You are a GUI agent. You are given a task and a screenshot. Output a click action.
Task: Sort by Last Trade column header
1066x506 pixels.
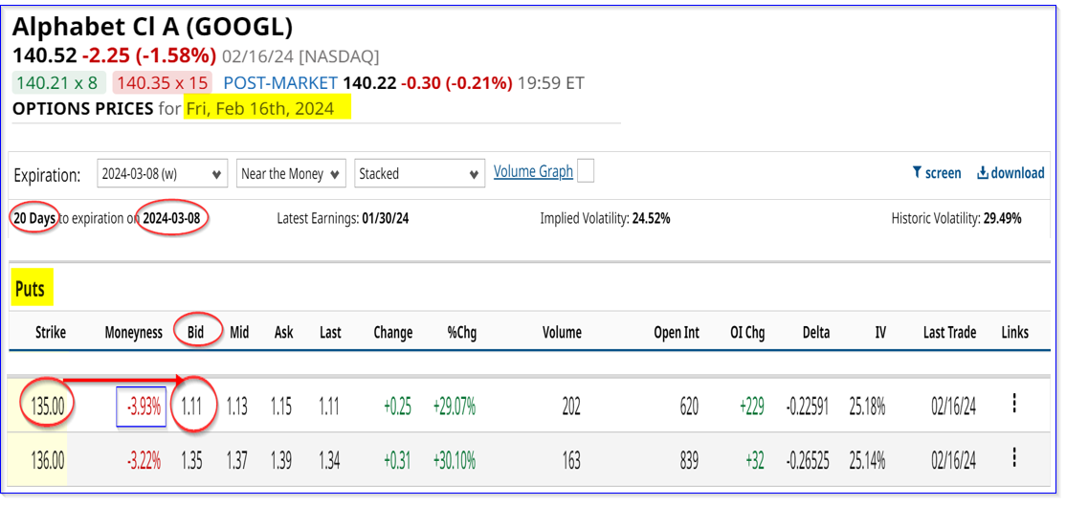(949, 333)
